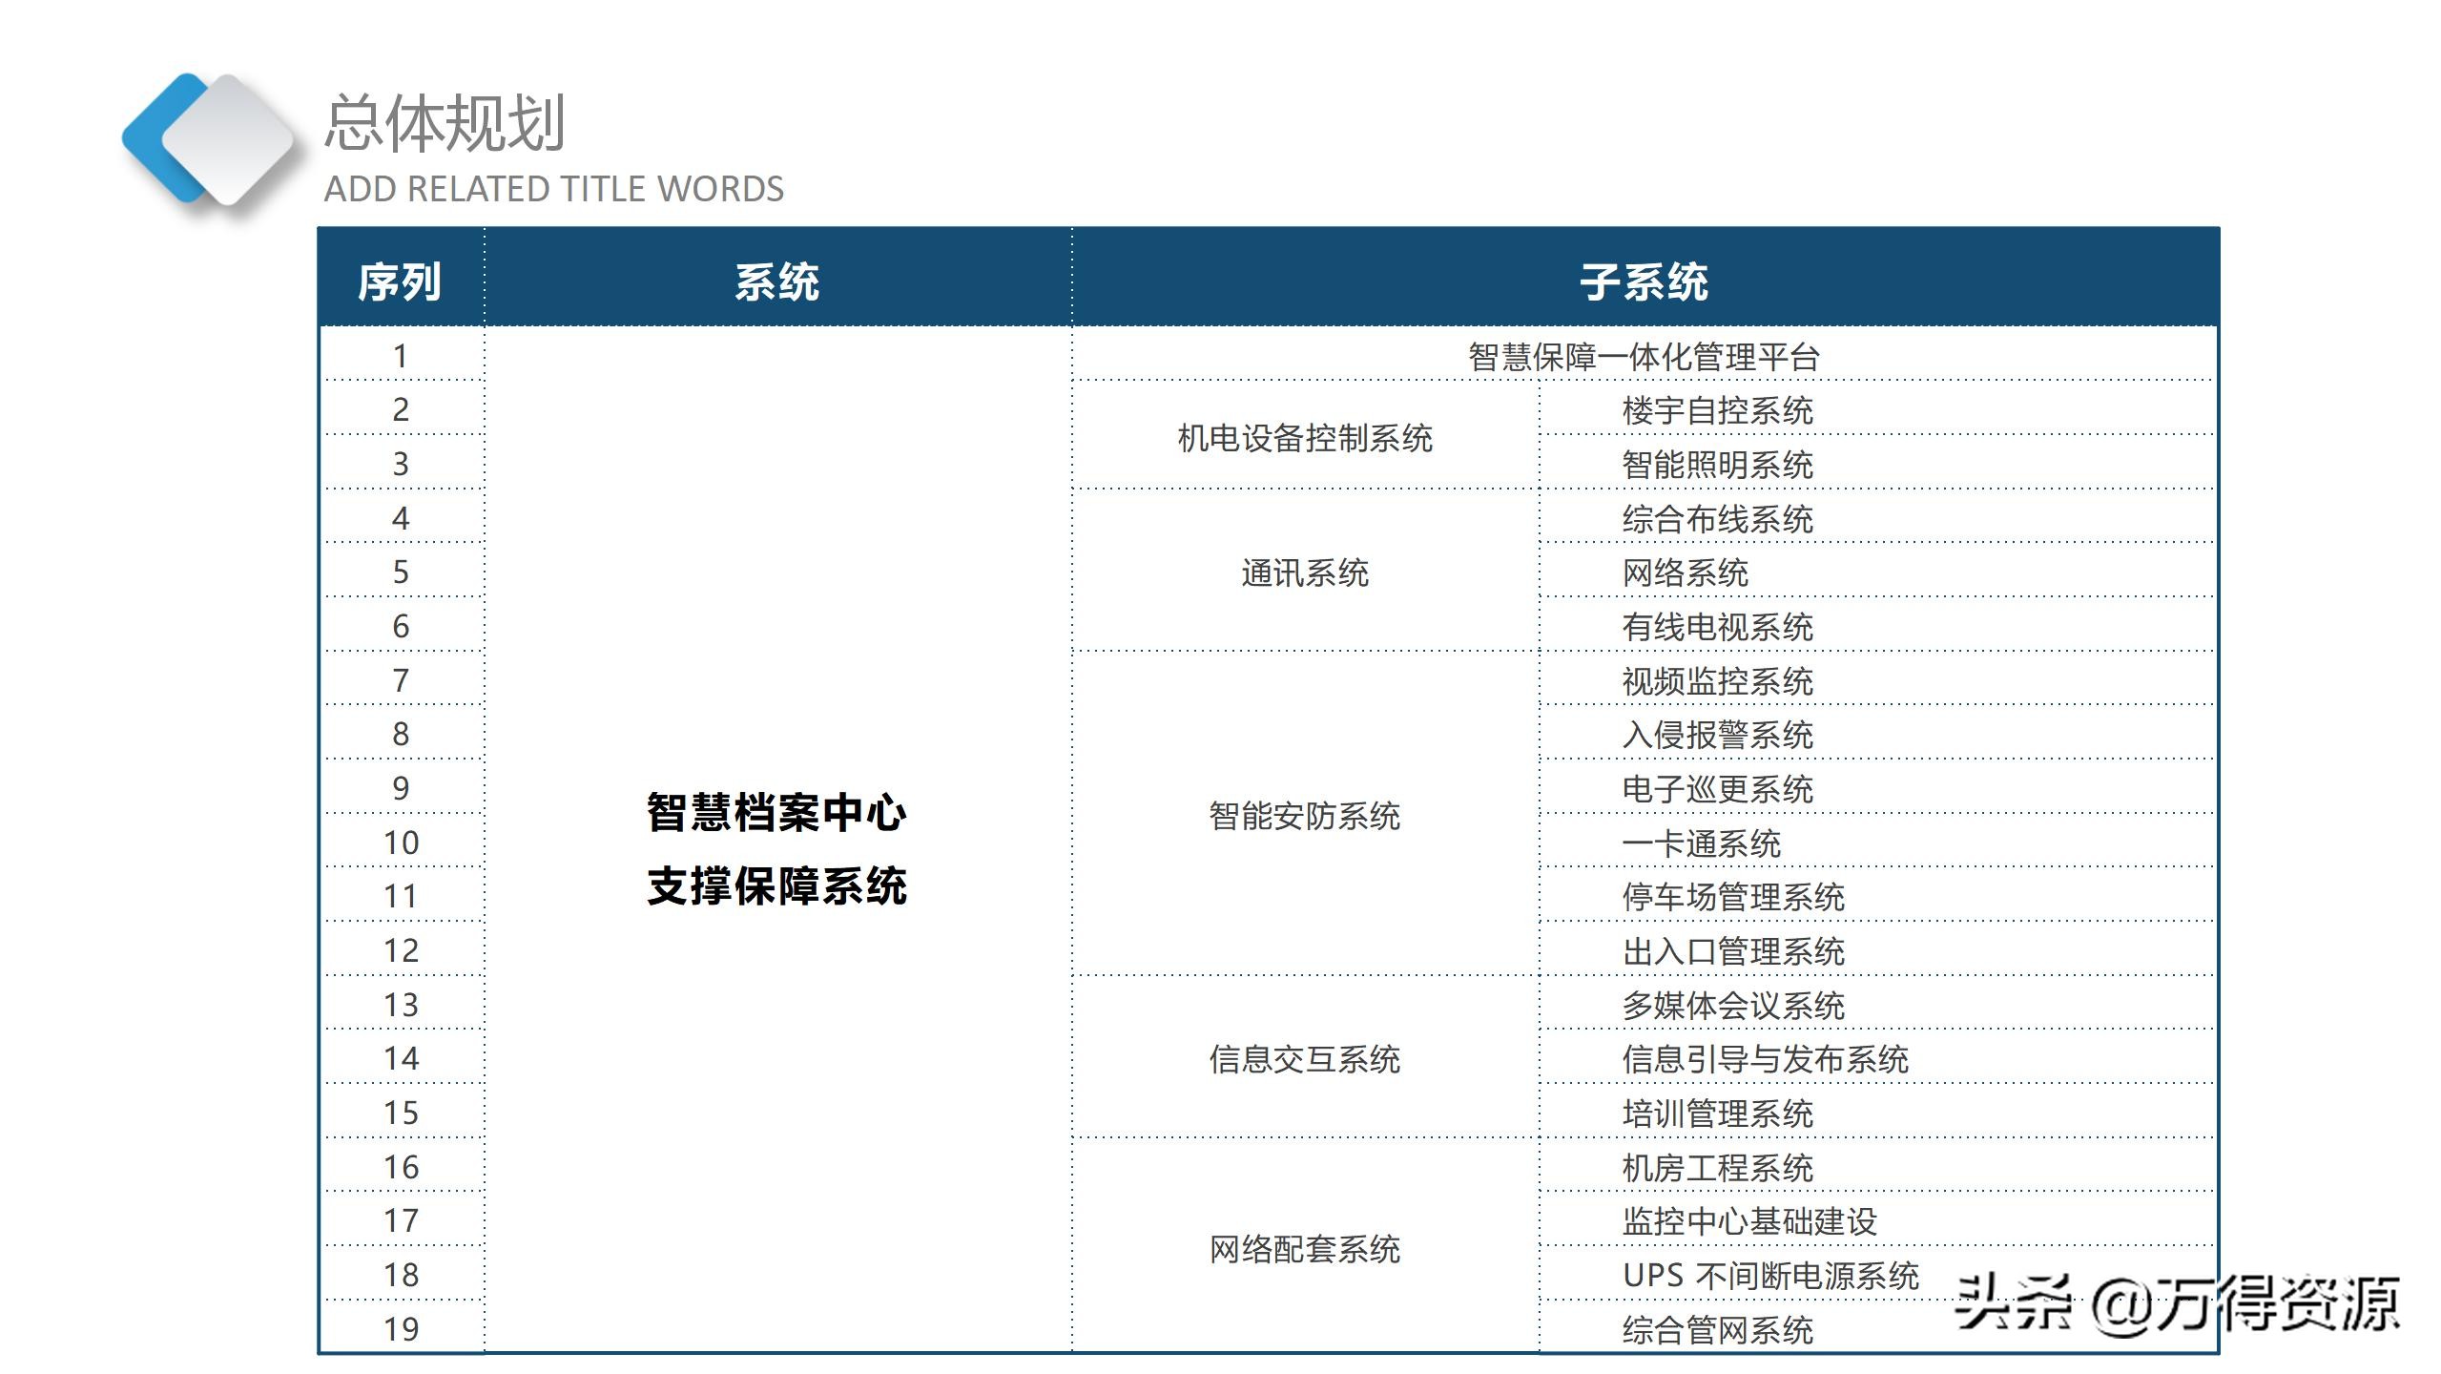
Task: Click the bold text 智慧档案中心
Action: (777, 812)
